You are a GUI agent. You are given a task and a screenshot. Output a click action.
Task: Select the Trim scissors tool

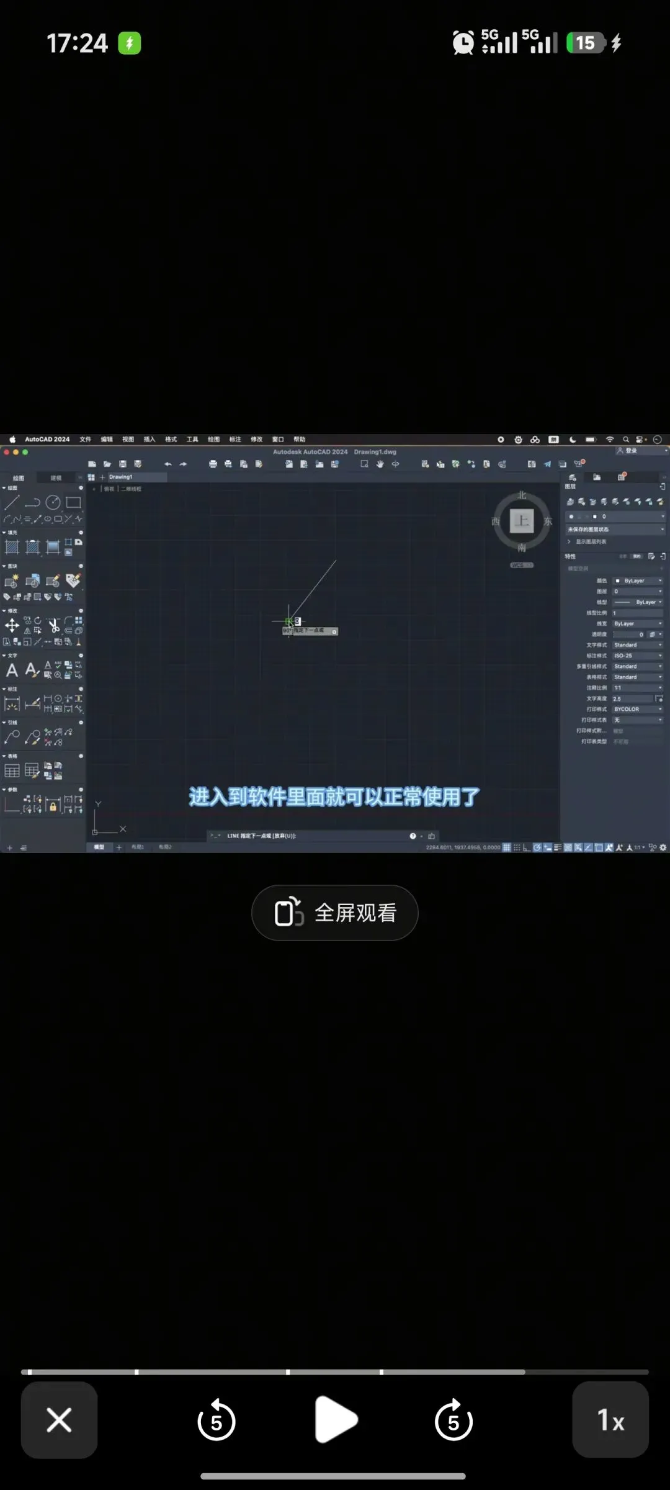(54, 625)
